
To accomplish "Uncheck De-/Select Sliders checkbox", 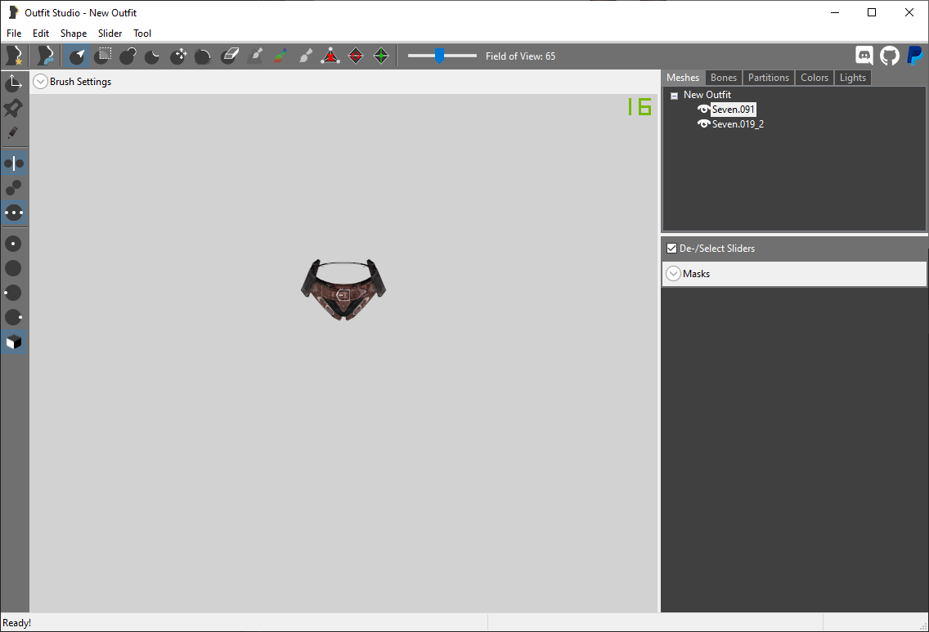I will 672,249.
